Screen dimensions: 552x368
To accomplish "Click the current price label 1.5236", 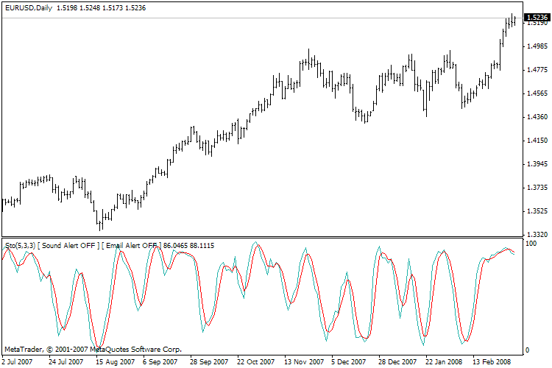I will [537, 17].
